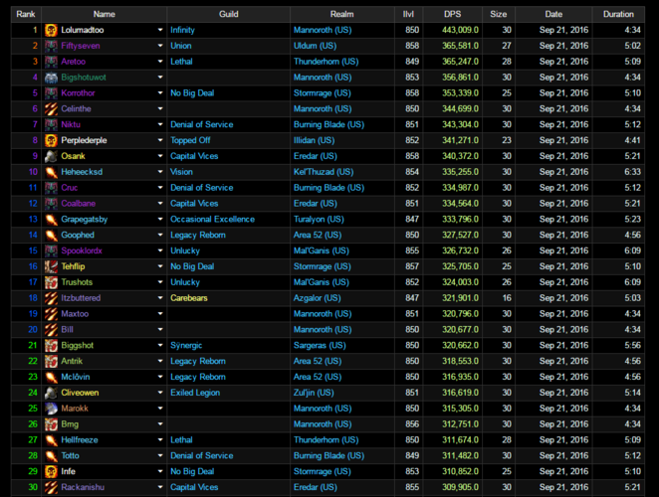Select the duration value 6:33

632,172
